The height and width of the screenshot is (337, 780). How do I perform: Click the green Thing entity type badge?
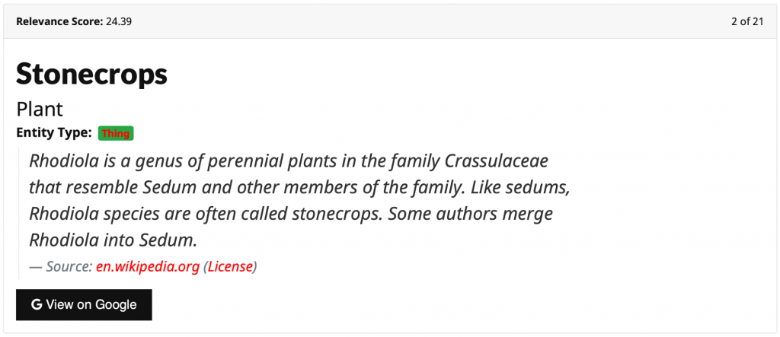pyautogui.click(x=116, y=133)
